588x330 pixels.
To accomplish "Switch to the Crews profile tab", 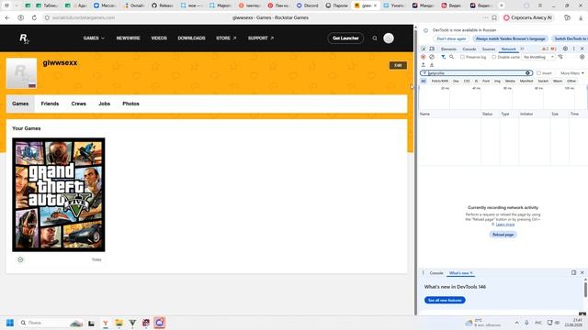I will coord(79,104).
